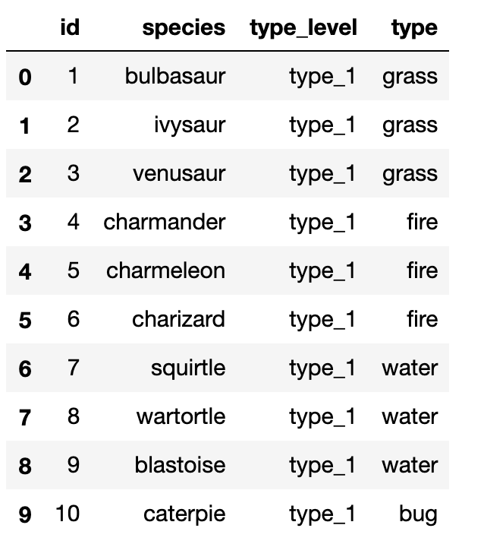Viewport: 484px width, 544px height.
Task: Click the venusaur cell
Action: pyautogui.click(x=178, y=173)
